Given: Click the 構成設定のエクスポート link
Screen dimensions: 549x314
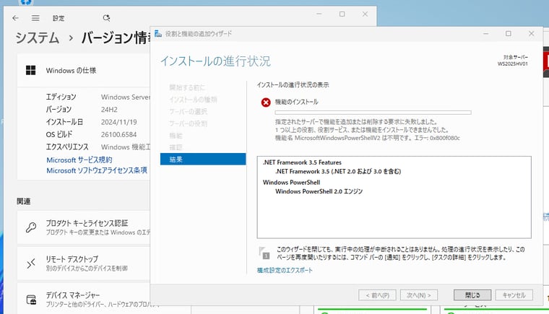Looking at the screenshot, I should 285,270.
